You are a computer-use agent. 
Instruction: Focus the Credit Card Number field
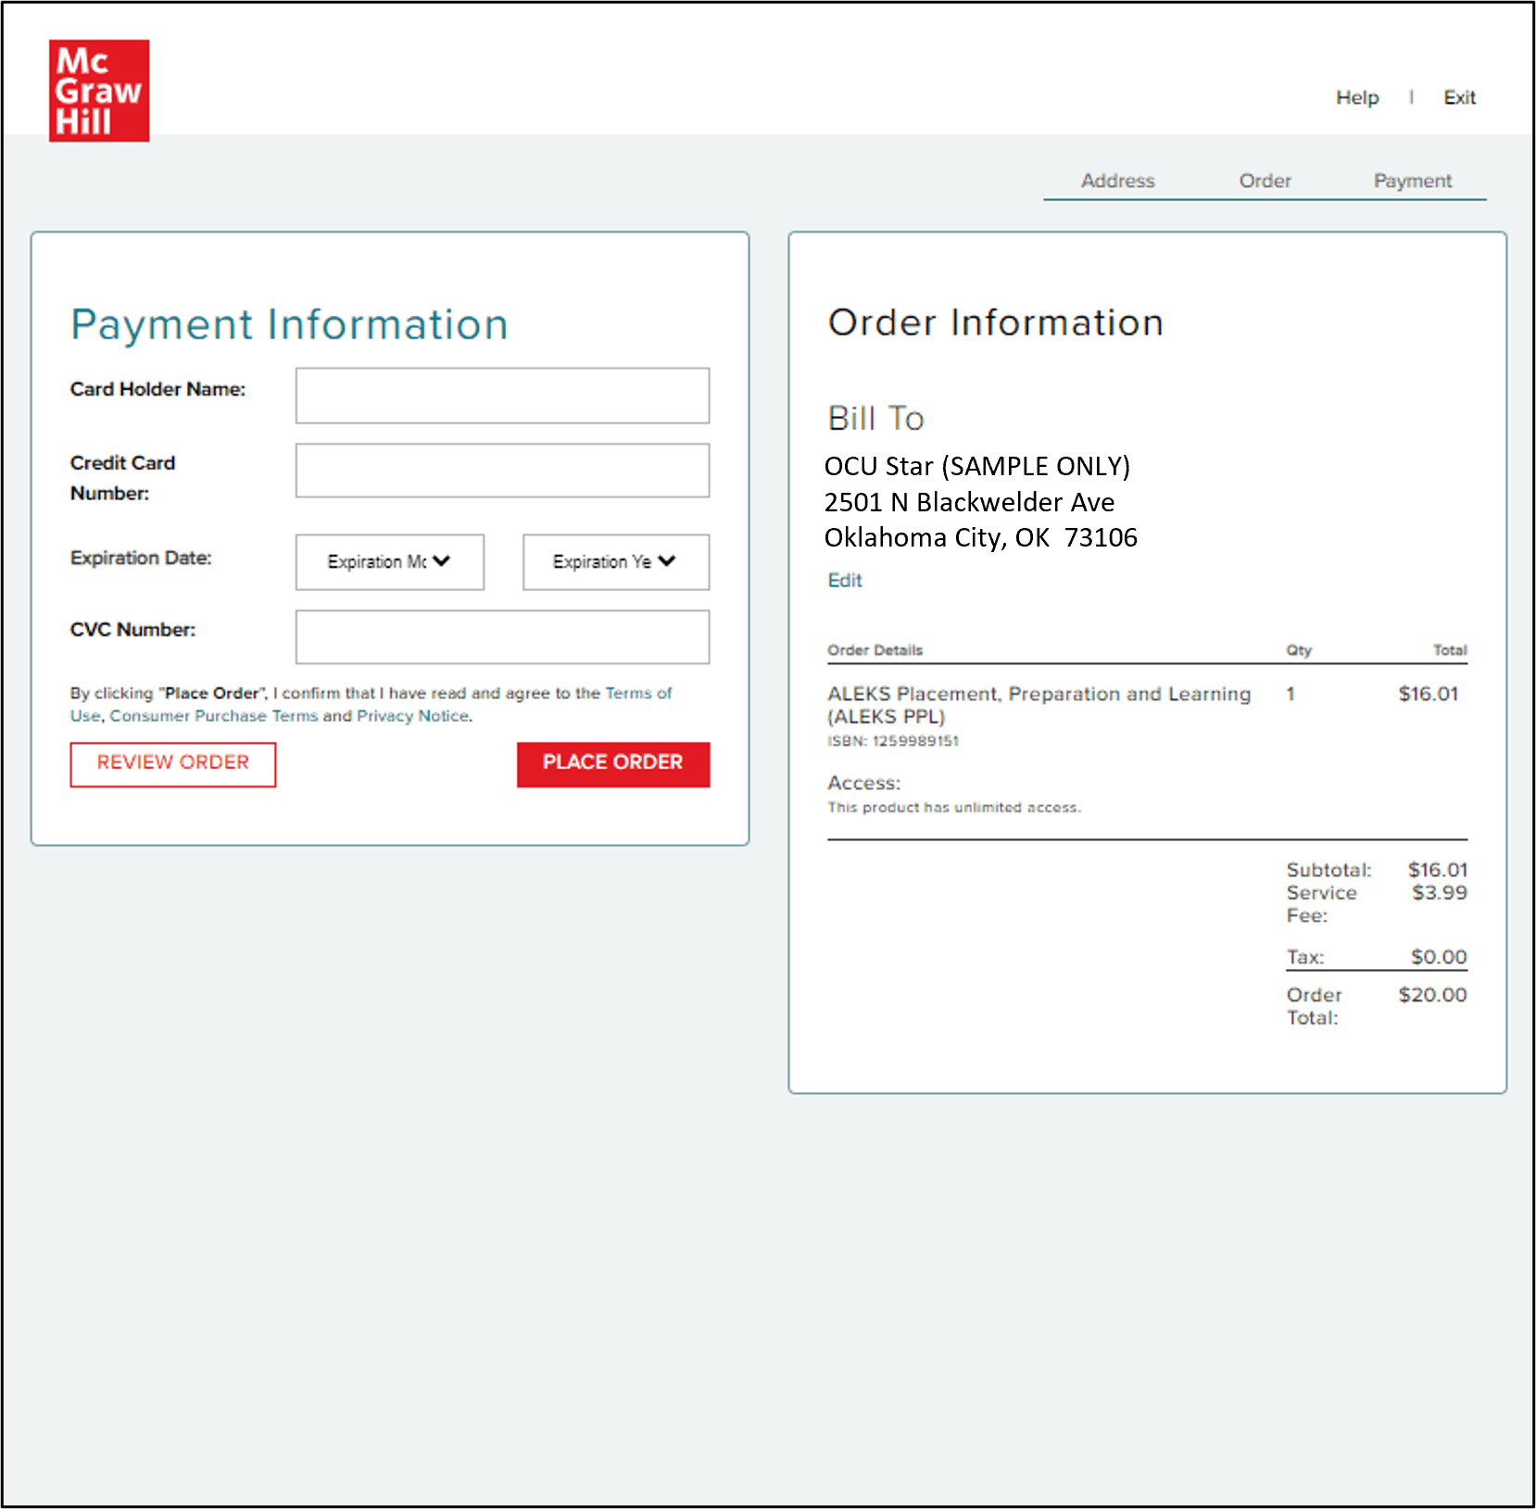(x=502, y=471)
